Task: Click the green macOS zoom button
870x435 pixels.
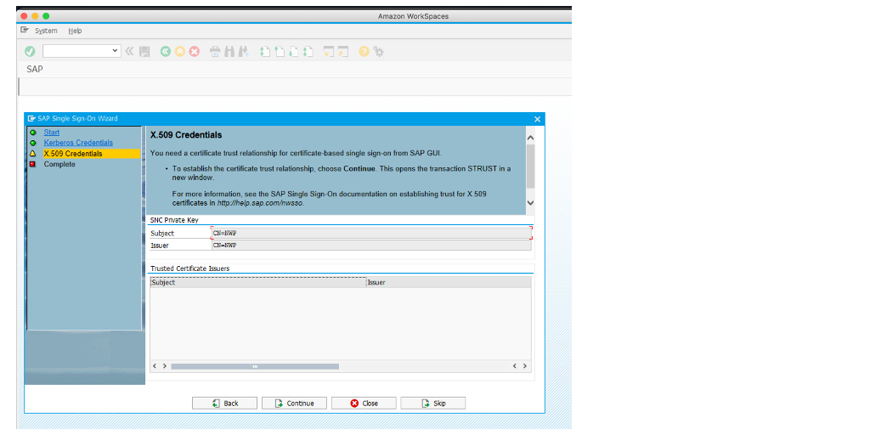Action: click(46, 16)
